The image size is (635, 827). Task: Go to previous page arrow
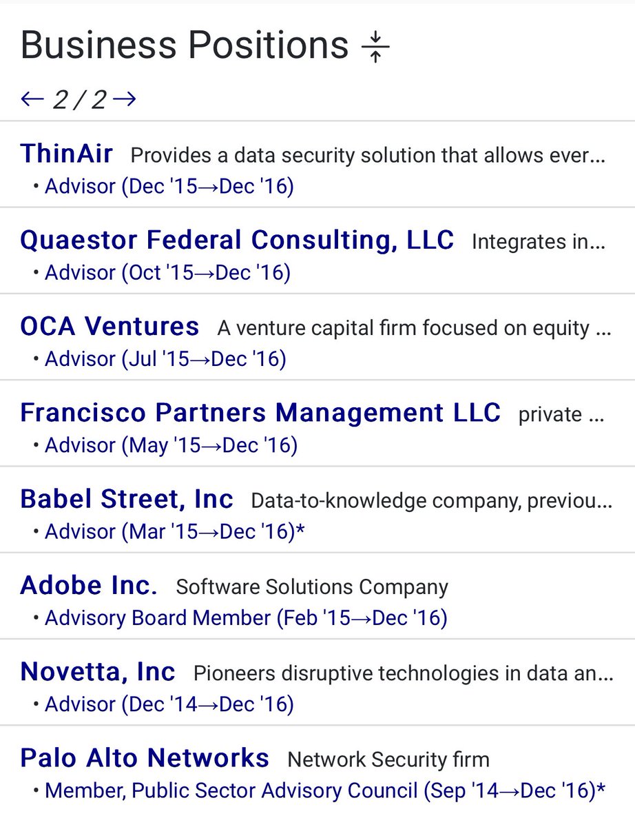32,100
